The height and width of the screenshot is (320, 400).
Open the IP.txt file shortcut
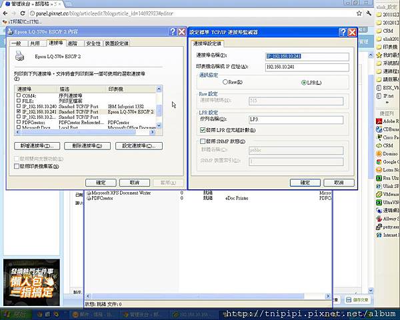pyautogui.click(x=385, y=96)
